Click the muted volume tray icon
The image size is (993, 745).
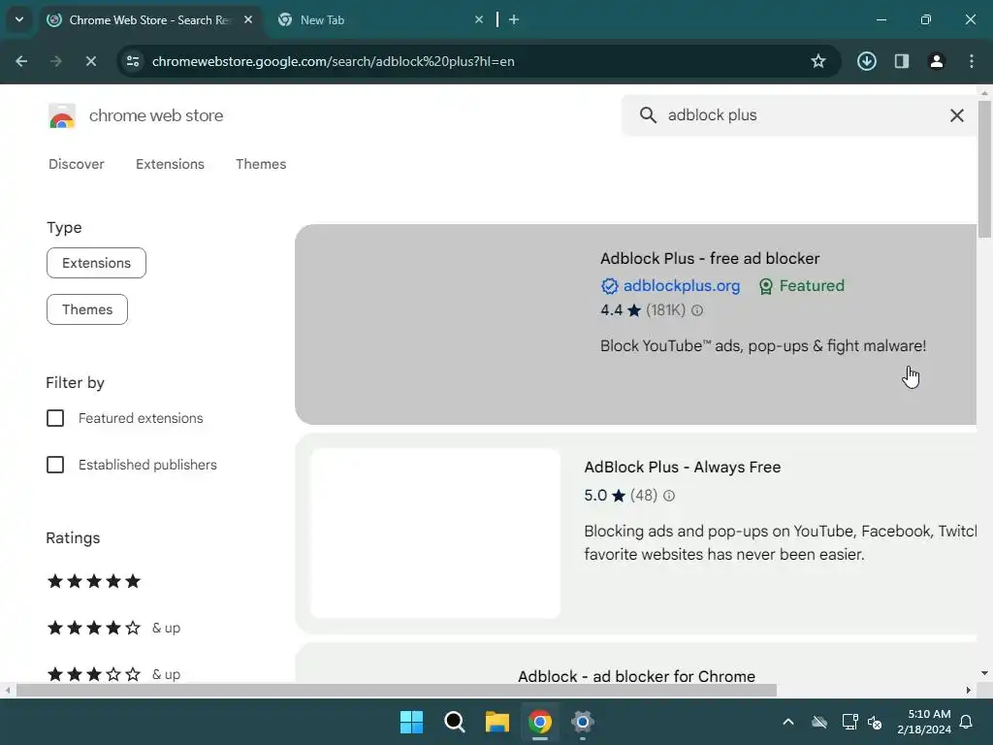click(x=876, y=722)
